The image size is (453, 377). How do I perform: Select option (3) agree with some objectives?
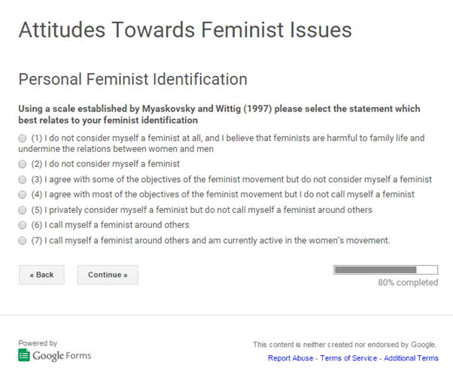point(23,180)
